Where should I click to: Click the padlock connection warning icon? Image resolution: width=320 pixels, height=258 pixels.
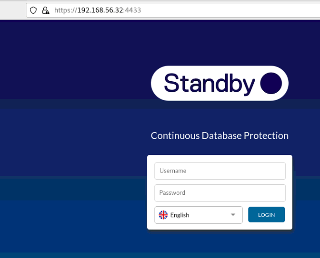click(x=46, y=10)
